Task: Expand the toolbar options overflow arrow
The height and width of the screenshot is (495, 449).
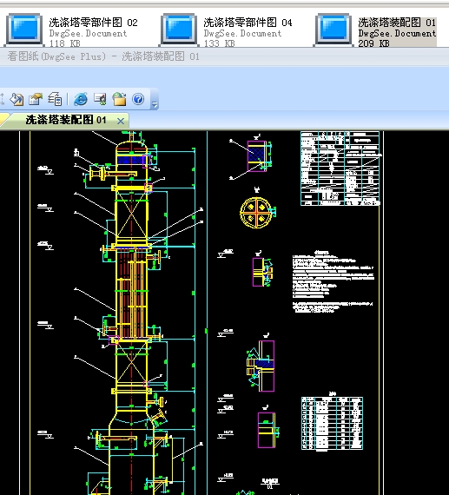Action: [155, 104]
